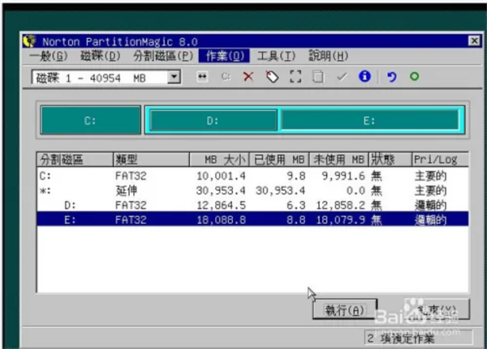
Task: Close the PartitionMagic window
Action: click(x=474, y=41)
